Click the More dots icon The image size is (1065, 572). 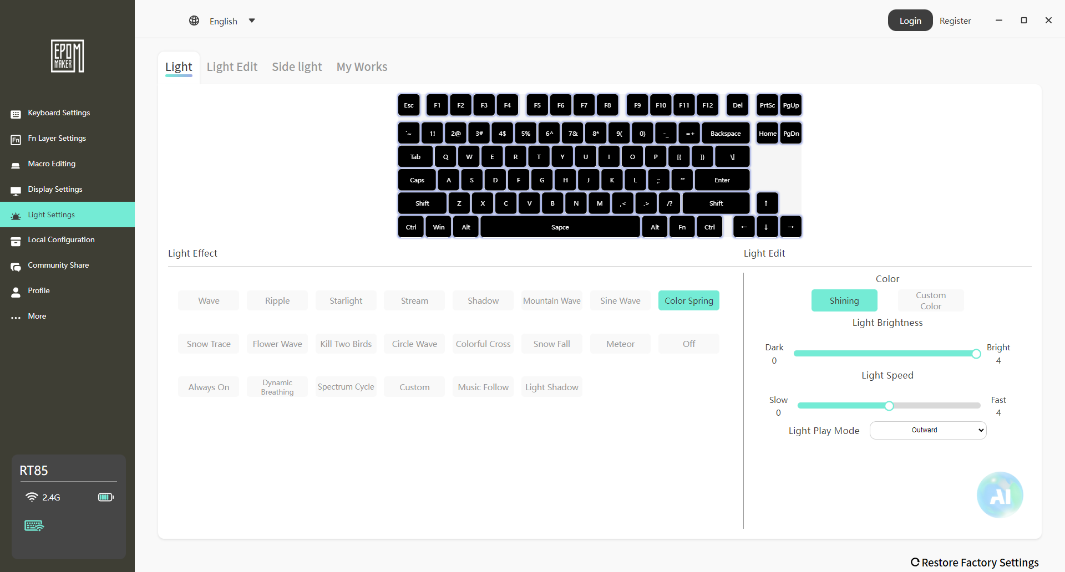click(16, 317)
